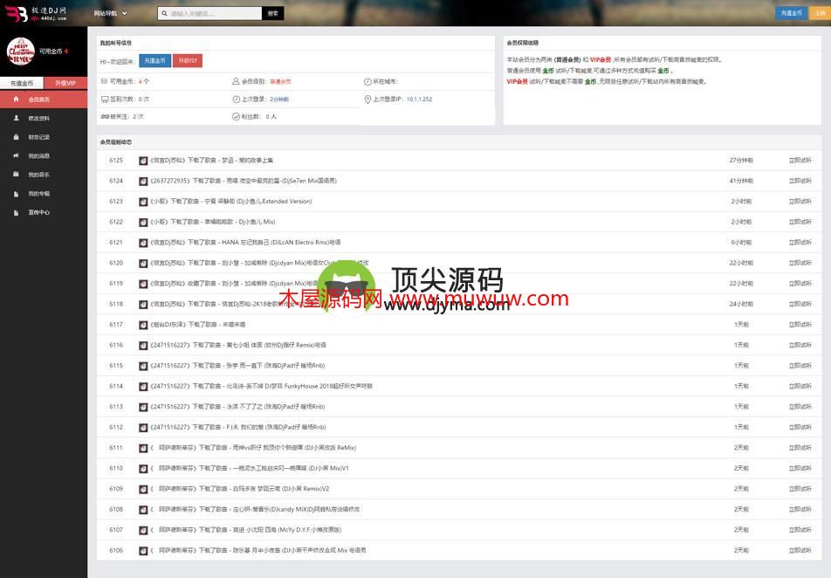
Task: Click the lock icon beside 财务记录
Action: coord(16,137)
